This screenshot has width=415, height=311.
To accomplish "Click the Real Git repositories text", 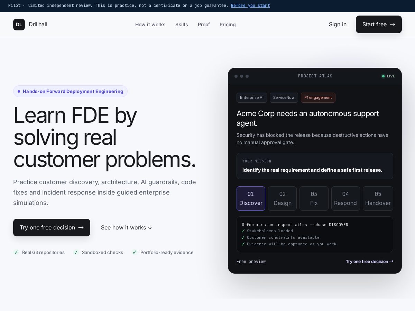I will click(x=43, y=252).
